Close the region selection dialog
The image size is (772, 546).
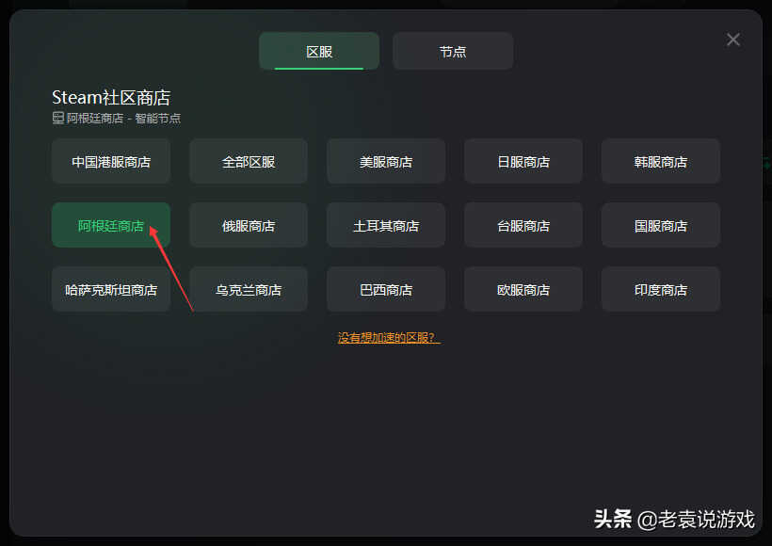tap(732, 40)
